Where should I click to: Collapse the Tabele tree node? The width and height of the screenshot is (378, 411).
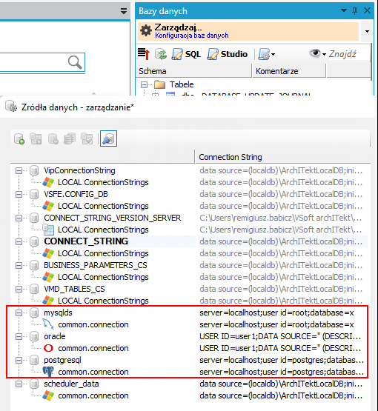tap(144, 84)
